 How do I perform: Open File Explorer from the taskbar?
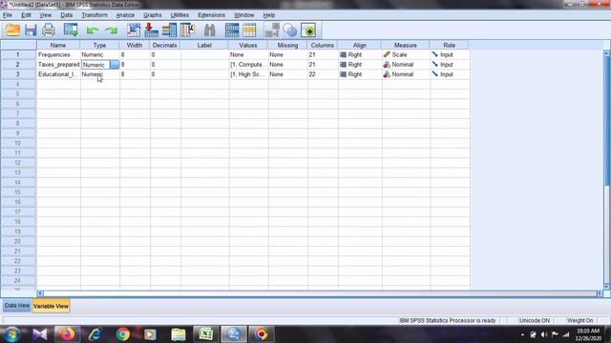coord(179,334)
